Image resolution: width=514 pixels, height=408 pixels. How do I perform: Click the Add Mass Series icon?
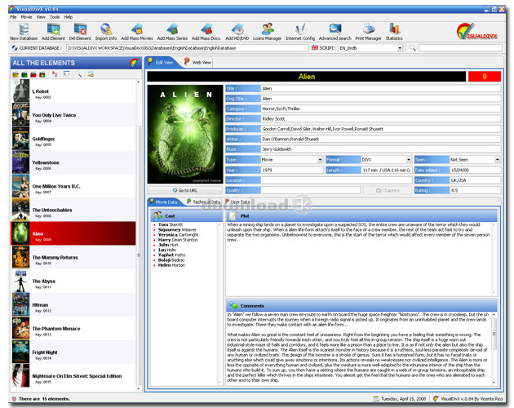[172, 32]
